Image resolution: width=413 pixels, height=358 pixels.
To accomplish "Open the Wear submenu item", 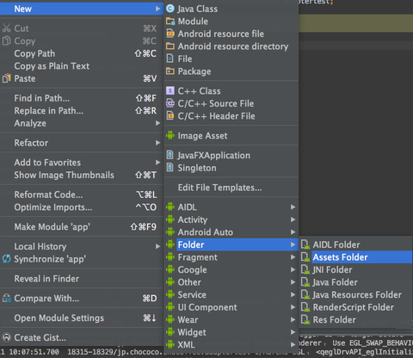I will pyautogui.click(x=231, y=319).
